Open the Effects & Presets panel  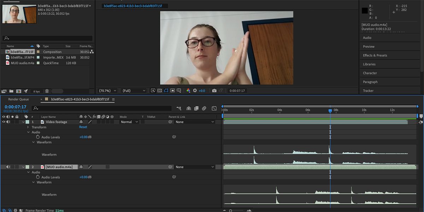pos(376,55)
